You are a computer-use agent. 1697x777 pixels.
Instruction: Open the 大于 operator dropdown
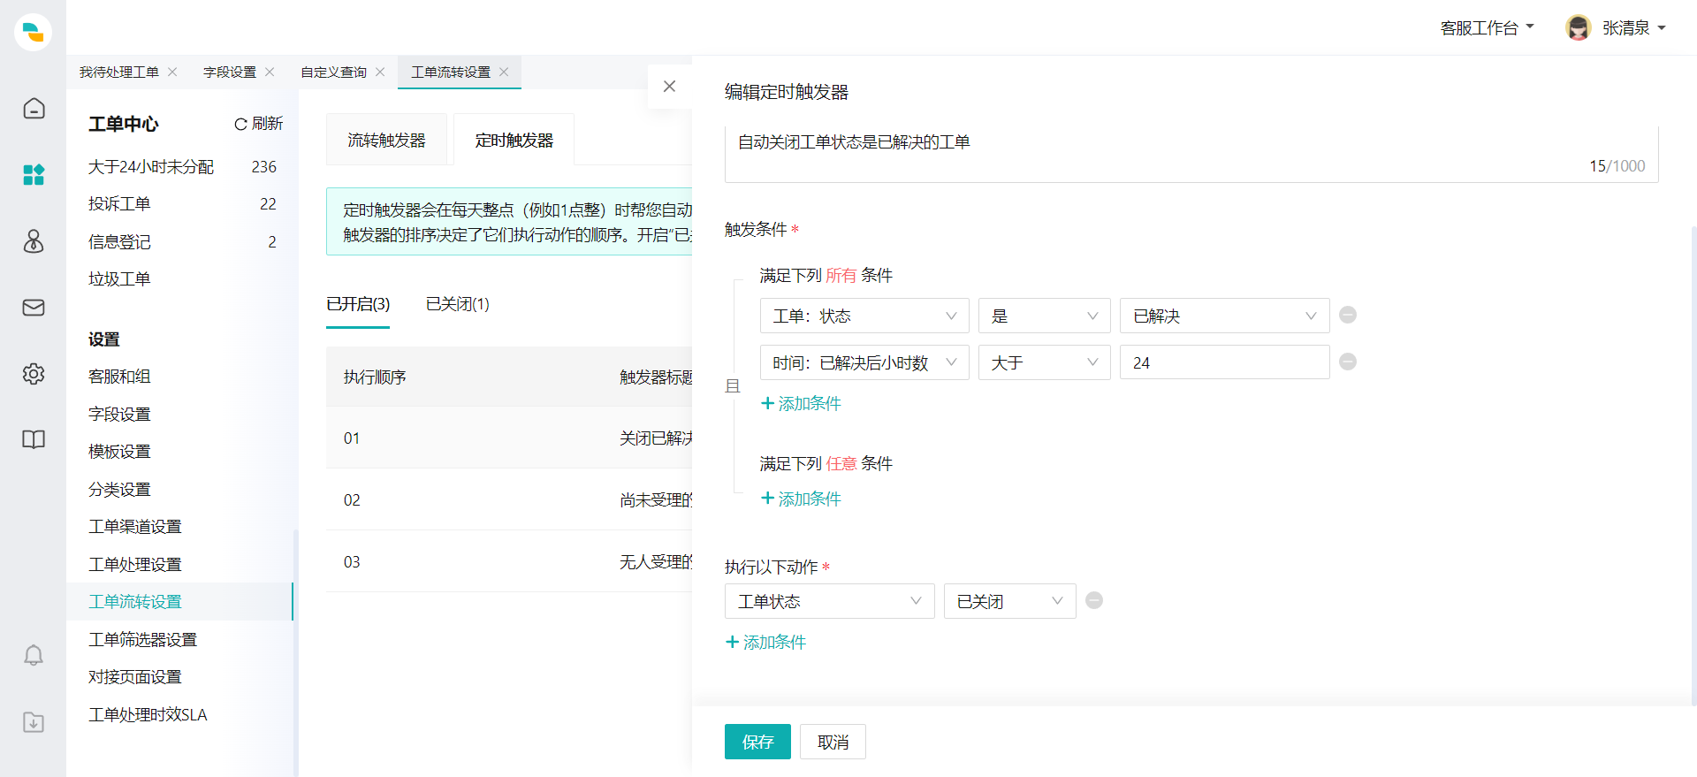[x=1044, y=362]
